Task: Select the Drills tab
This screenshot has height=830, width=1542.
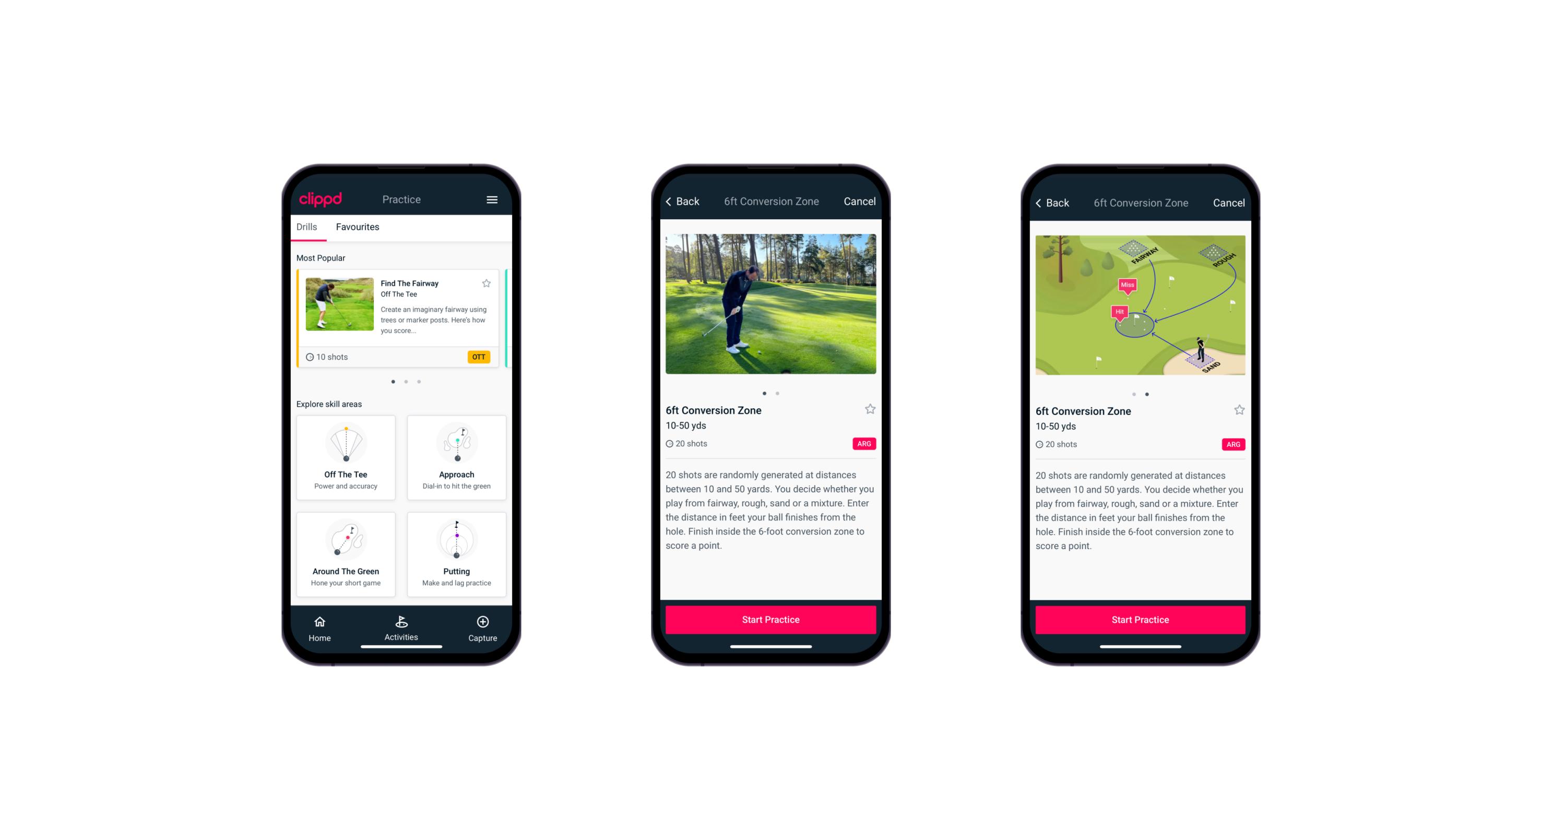Action: click(307, 227)
